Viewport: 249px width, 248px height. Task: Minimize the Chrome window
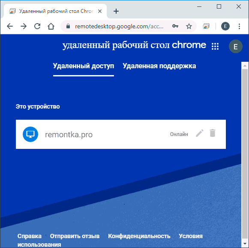pos(199,7)
